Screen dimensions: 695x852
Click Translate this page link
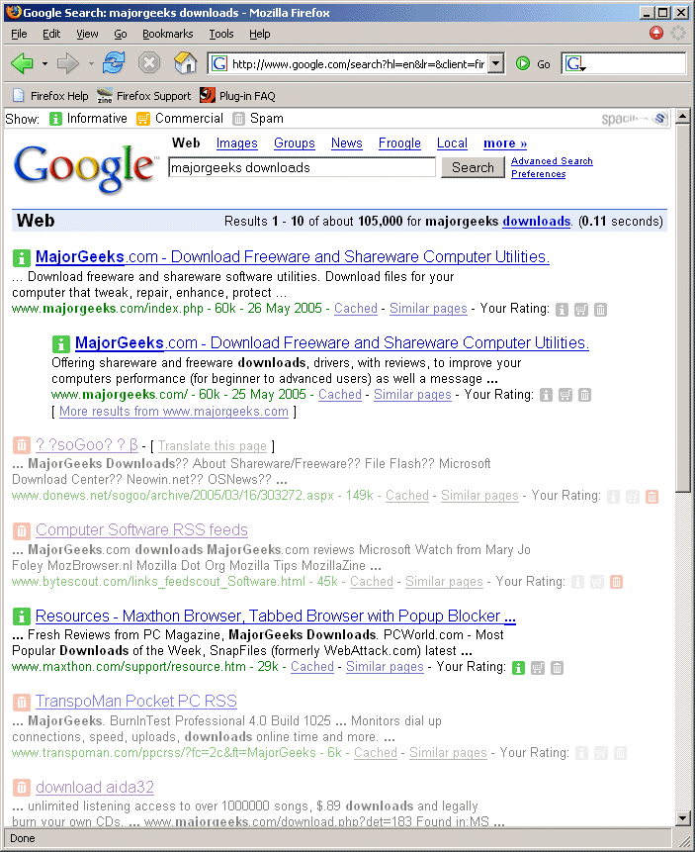[213, 446]
